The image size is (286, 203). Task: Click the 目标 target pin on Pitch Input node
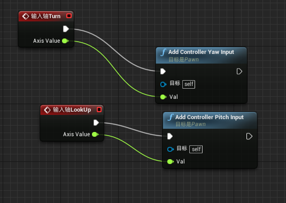pyautogui.click(x=171, y=149)
